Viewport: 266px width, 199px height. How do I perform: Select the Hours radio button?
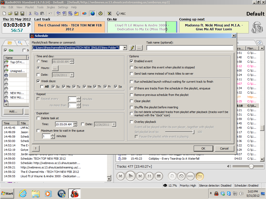click(38, 68)
